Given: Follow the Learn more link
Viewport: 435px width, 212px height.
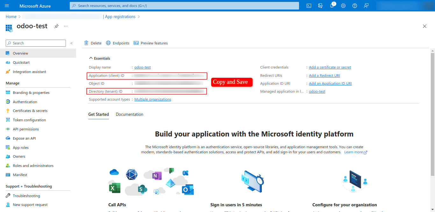Looking at the screenshot, I should tap(356, 152).
